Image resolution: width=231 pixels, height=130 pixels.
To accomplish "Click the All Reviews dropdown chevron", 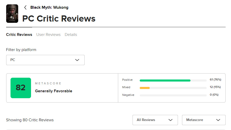I will [170, 120].
